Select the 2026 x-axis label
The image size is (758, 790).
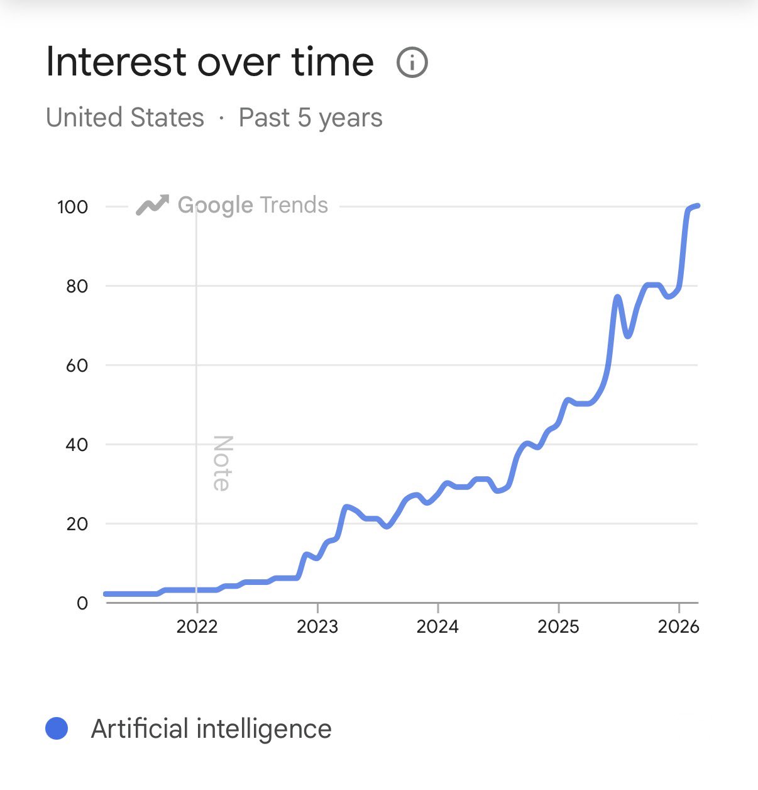point(678,626)
